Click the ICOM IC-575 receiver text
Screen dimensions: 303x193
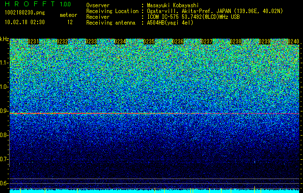193,17
